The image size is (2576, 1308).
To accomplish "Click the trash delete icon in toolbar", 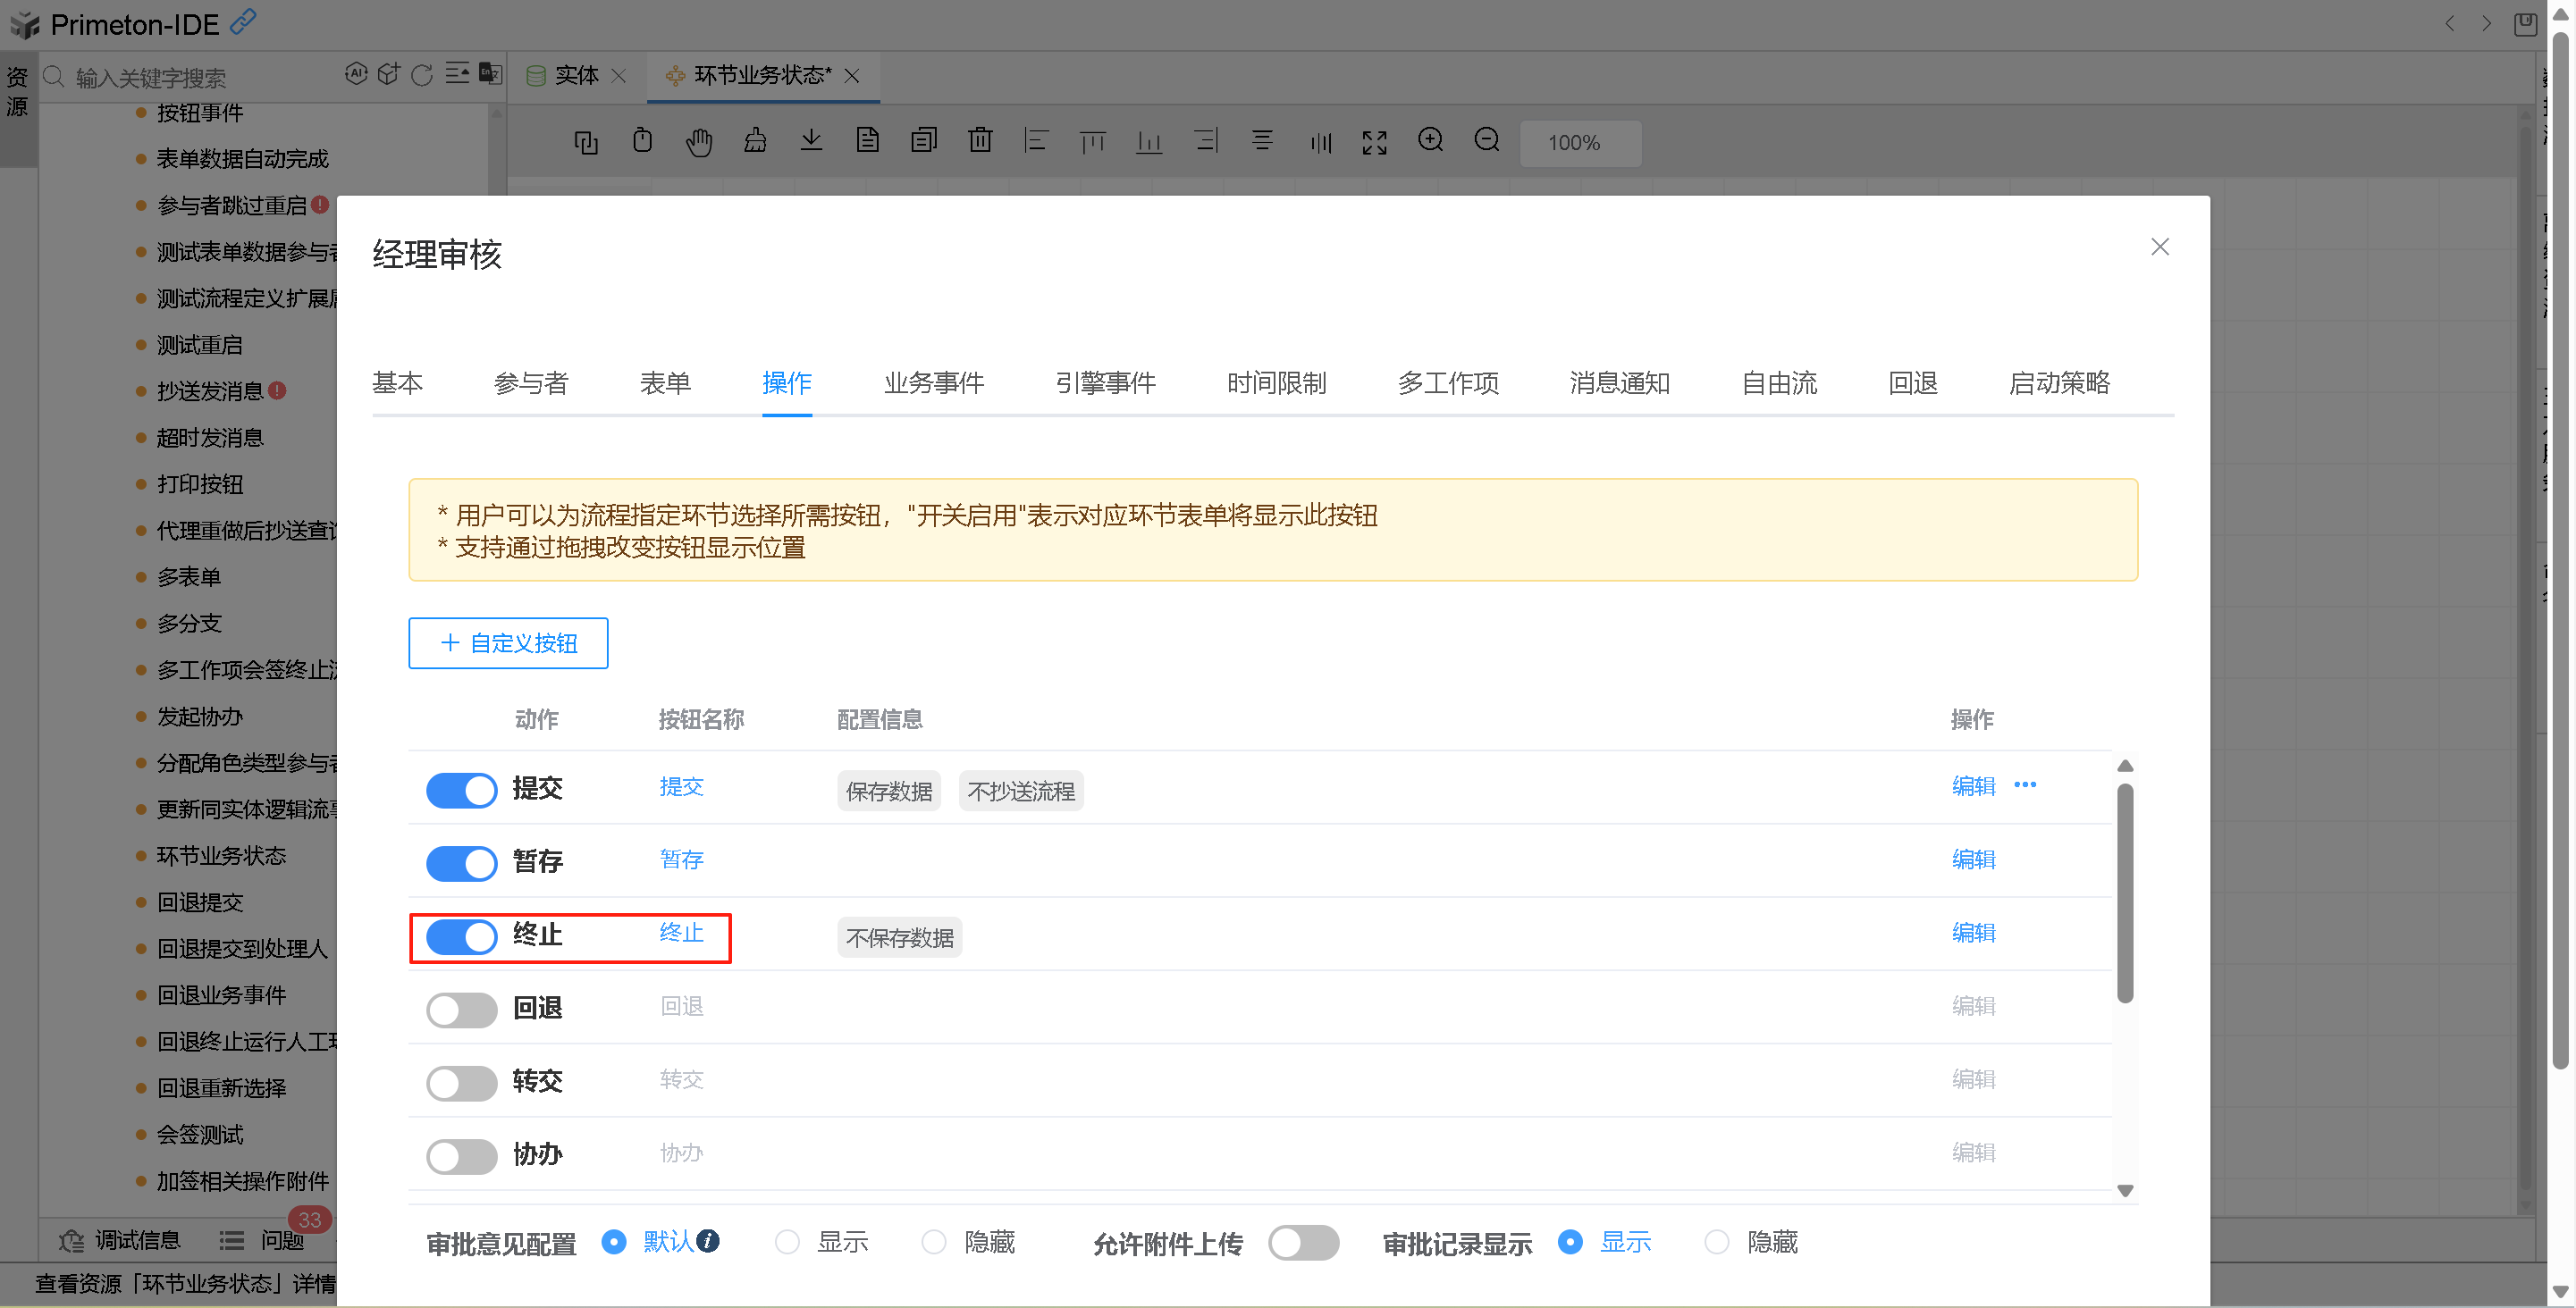I will click(980, 141).
